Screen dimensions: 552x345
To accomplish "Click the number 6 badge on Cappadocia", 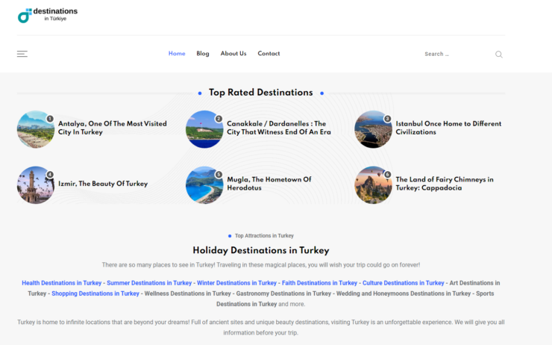I will tap(388, 175).
